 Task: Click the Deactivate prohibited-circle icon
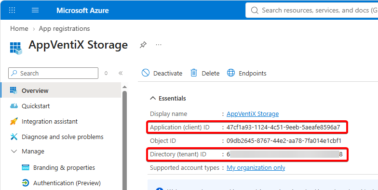[146, 73]
